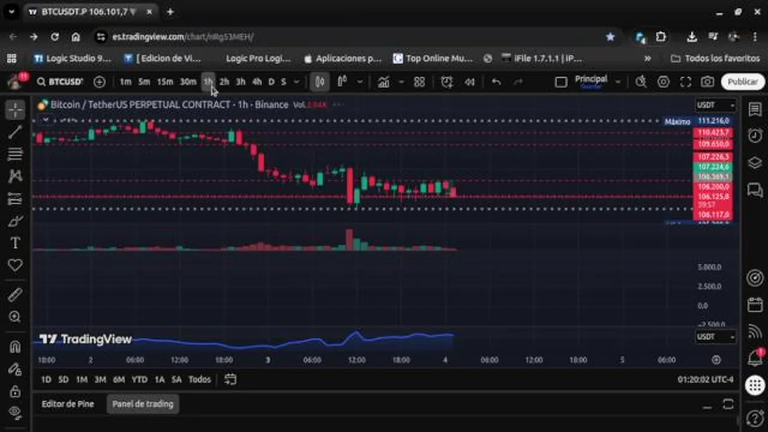Select the 1m timeframe

click(x=125, y=82)
